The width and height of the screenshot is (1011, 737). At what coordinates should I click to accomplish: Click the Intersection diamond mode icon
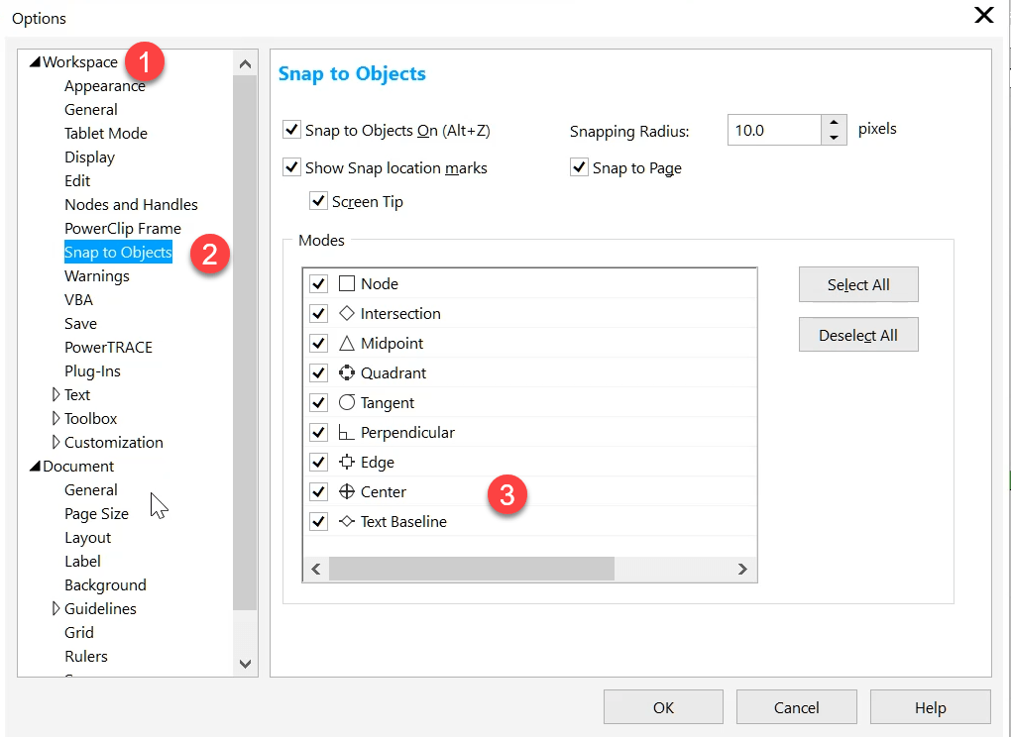346,314
